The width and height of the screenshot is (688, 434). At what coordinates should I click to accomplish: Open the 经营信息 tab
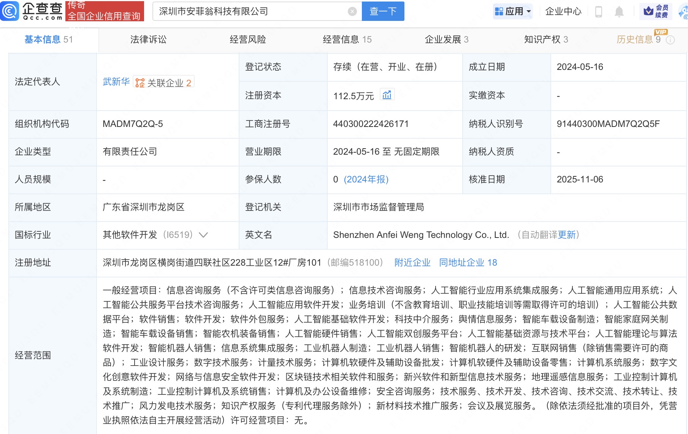(347, 40)
